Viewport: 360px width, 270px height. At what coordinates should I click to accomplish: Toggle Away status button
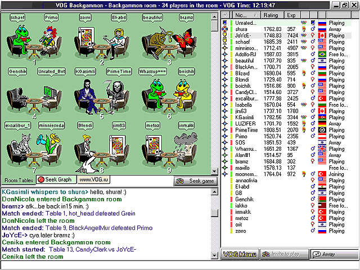334,254
